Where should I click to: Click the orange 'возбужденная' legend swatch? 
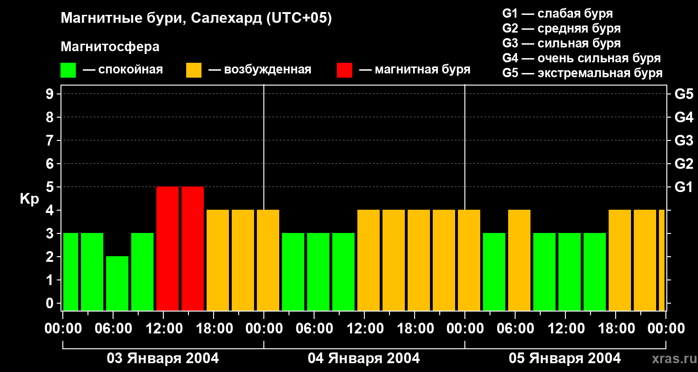pos(194,70)
